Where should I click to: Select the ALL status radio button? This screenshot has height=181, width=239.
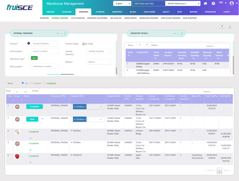[23, 83]
